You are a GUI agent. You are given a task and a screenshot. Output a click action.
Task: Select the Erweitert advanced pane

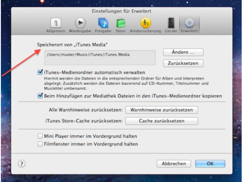tap(189, 25)
